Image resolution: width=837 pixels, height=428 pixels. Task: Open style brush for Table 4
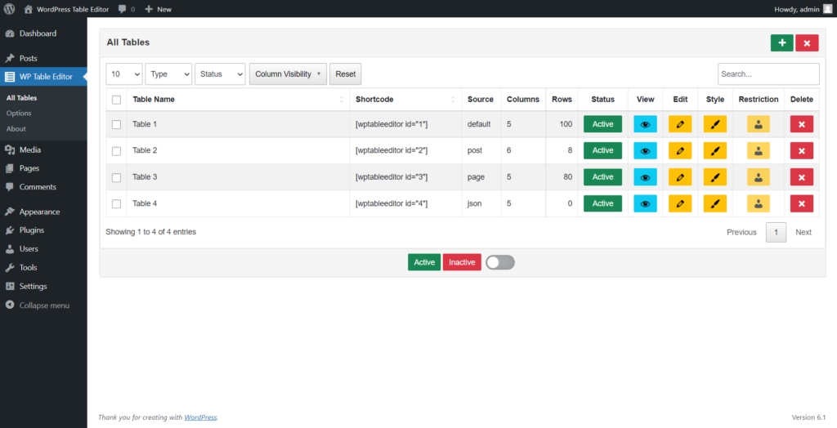(x=715, y=203)
